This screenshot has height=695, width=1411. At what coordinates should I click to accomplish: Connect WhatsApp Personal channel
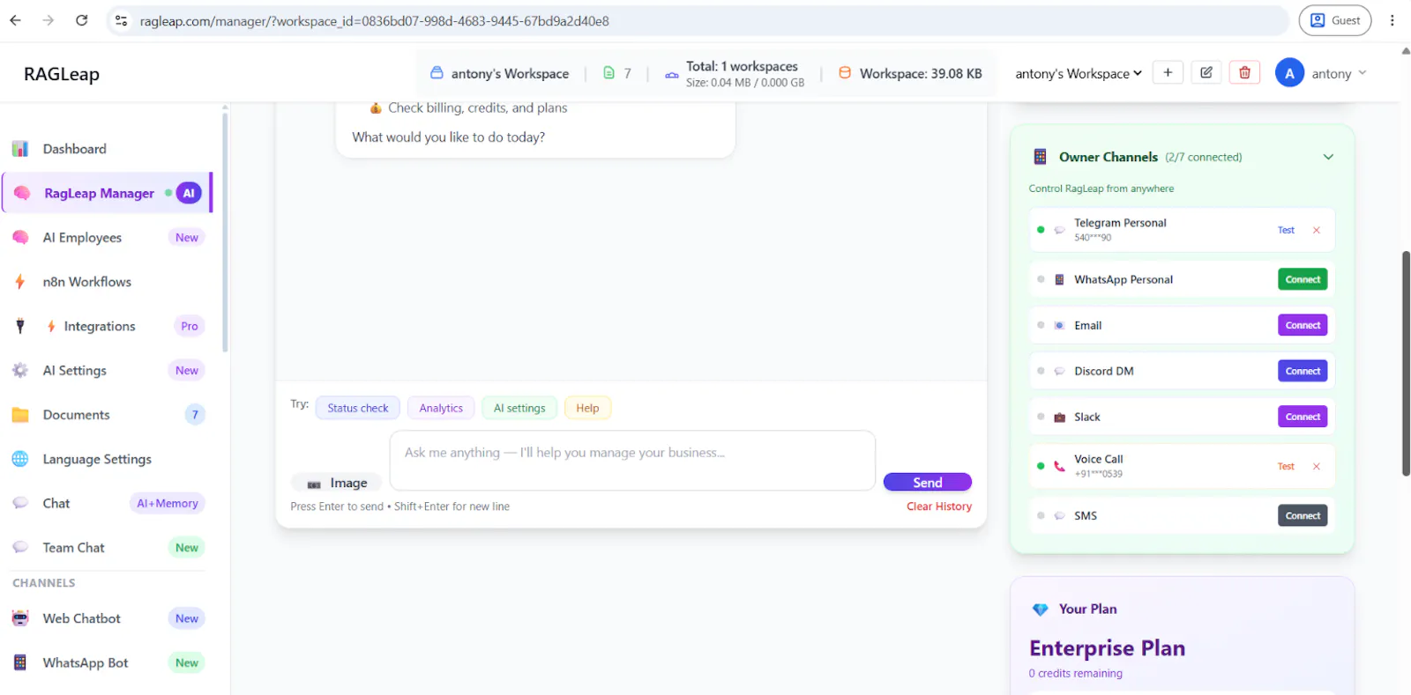tap(1303, 279)
